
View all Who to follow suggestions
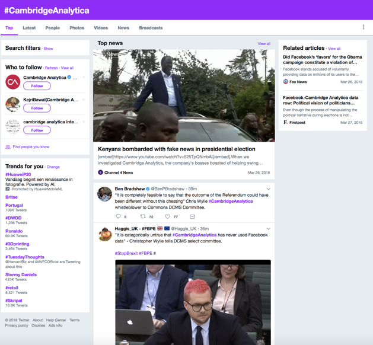click(x=67, y=68)
